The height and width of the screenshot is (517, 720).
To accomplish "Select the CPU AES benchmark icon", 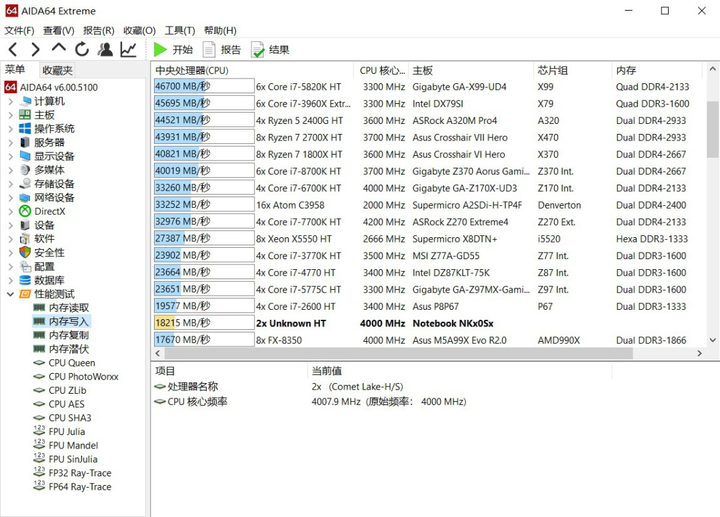I will (x=39, y=404).
